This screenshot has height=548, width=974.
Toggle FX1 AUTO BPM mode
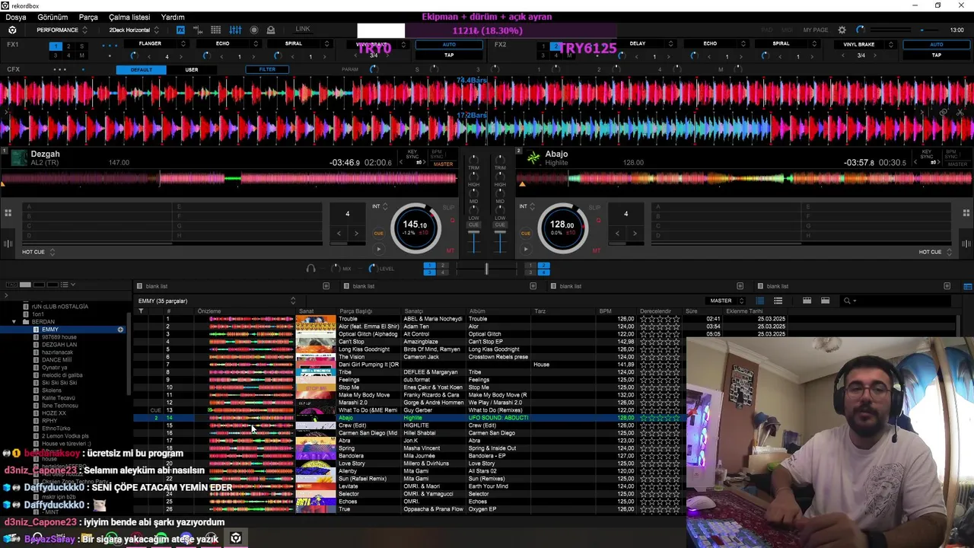coord(449,44)
